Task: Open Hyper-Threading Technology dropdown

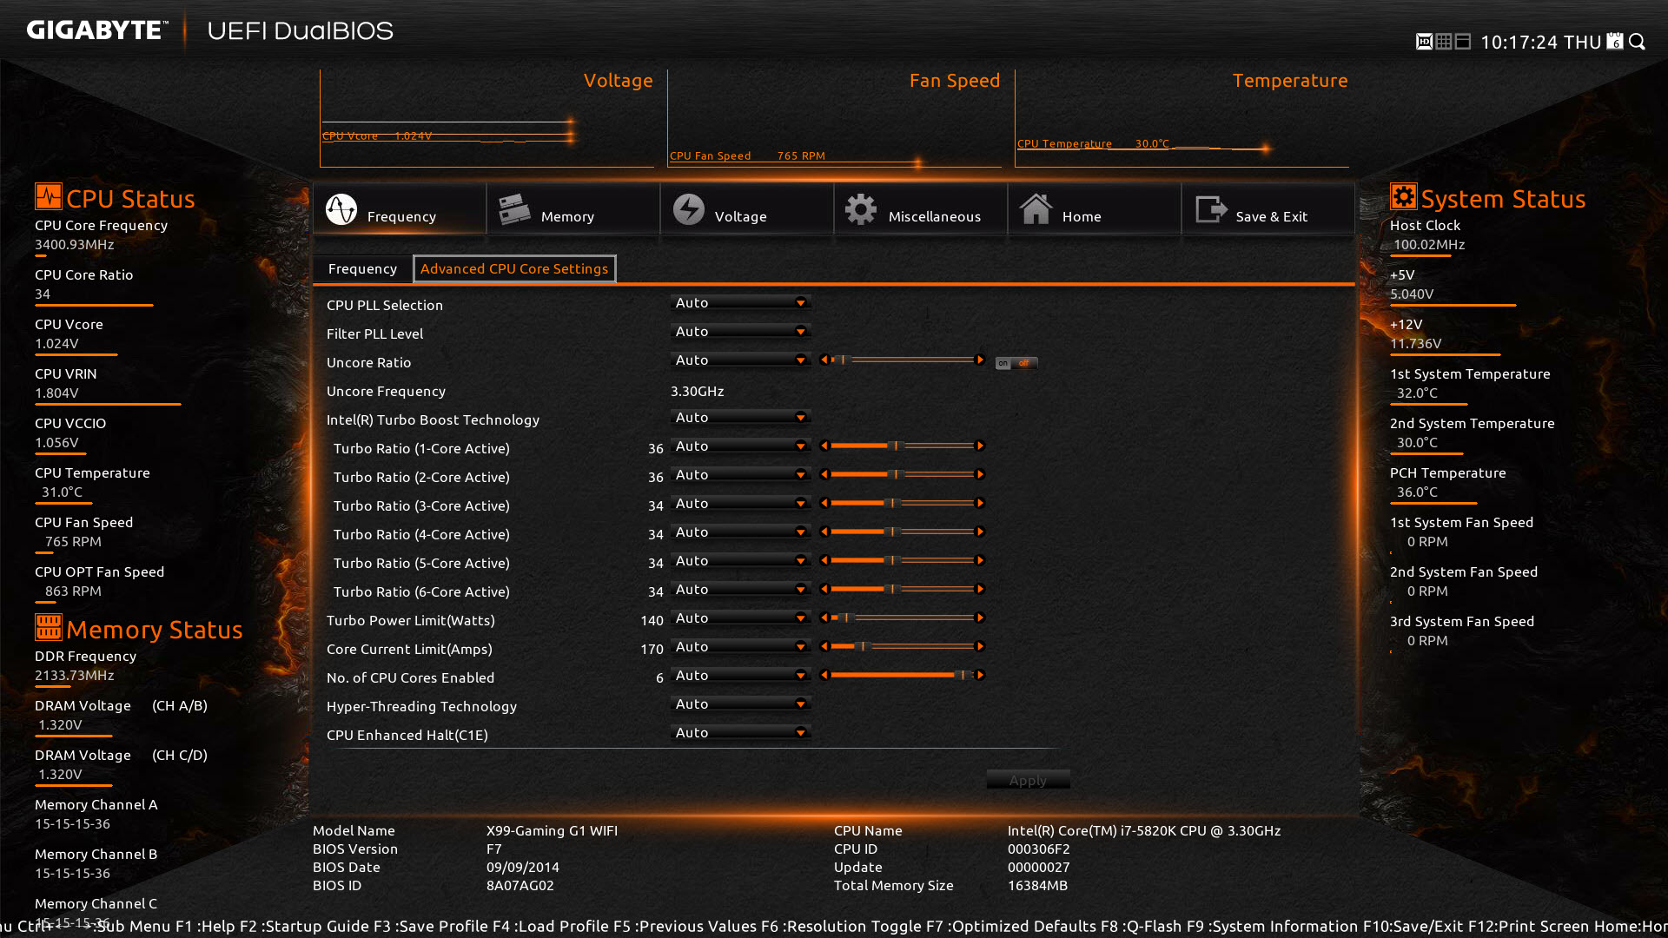Action: [740, 703]
